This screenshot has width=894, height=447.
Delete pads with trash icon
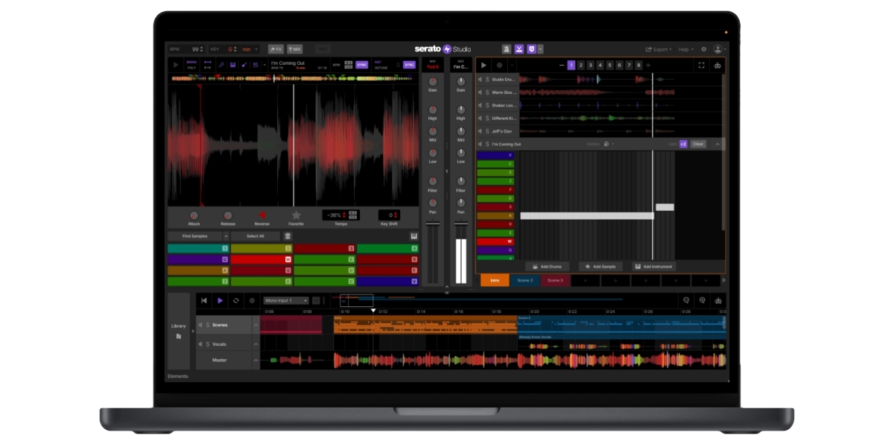coord(288,236)
